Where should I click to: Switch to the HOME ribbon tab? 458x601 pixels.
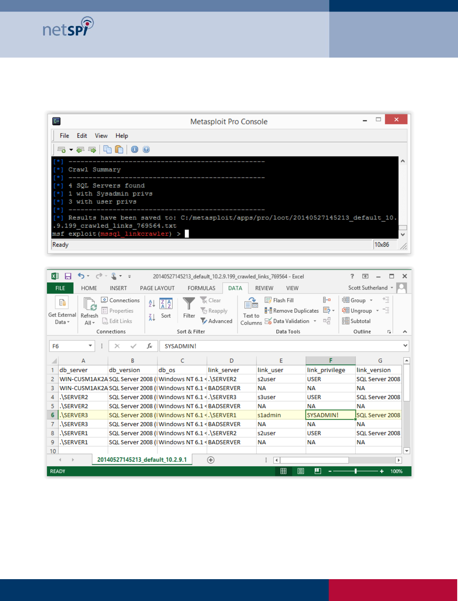[x=89, y=288]
